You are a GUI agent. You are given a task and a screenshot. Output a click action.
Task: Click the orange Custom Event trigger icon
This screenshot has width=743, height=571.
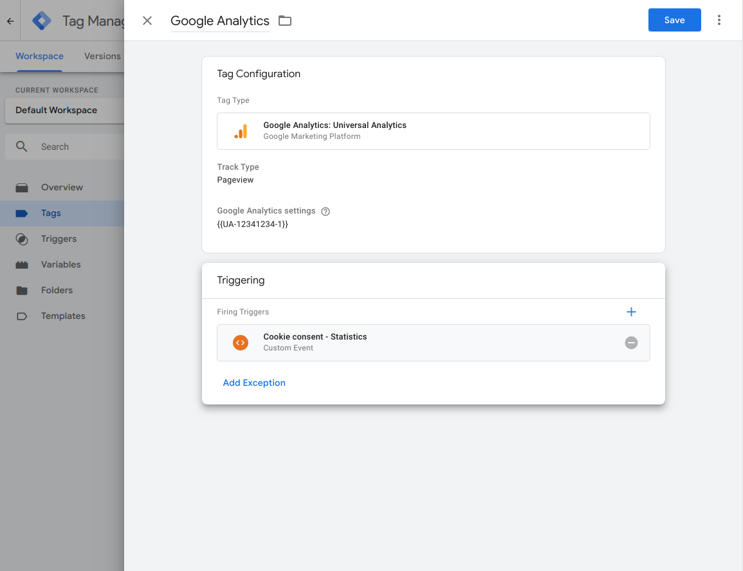(x=241, y=342)
